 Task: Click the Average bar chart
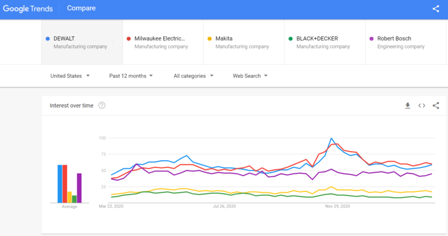click(x=69, y=185)
